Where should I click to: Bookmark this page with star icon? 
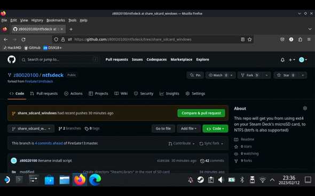point(250,39)
